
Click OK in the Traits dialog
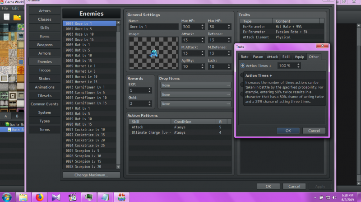pyautogui.click(x=288, y=131)
